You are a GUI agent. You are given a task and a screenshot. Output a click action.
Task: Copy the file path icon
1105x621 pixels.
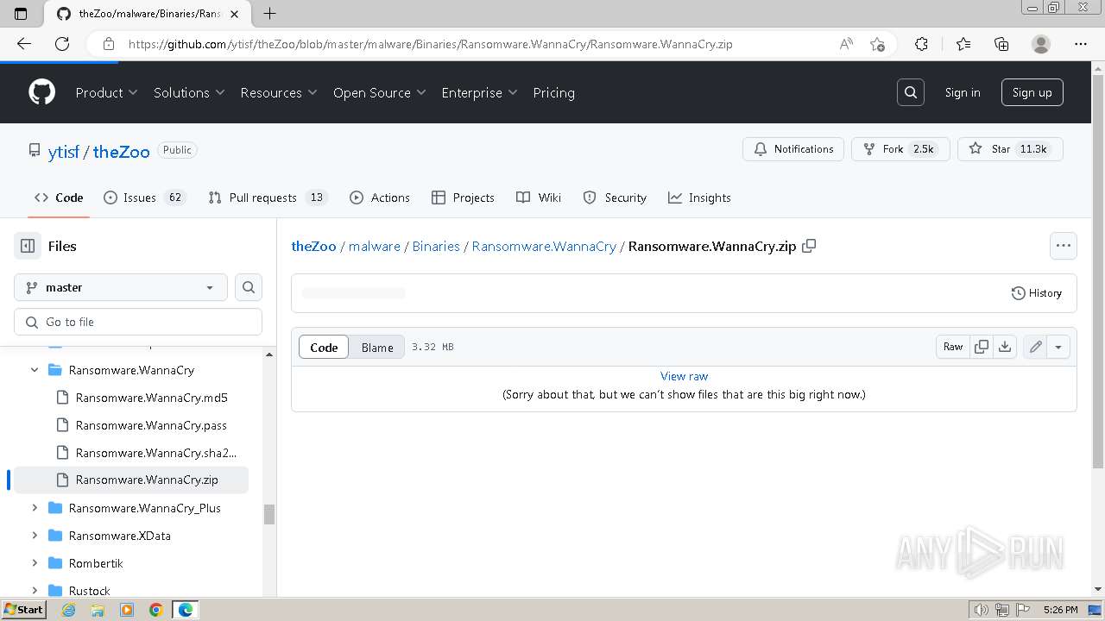tap(809, 246)
